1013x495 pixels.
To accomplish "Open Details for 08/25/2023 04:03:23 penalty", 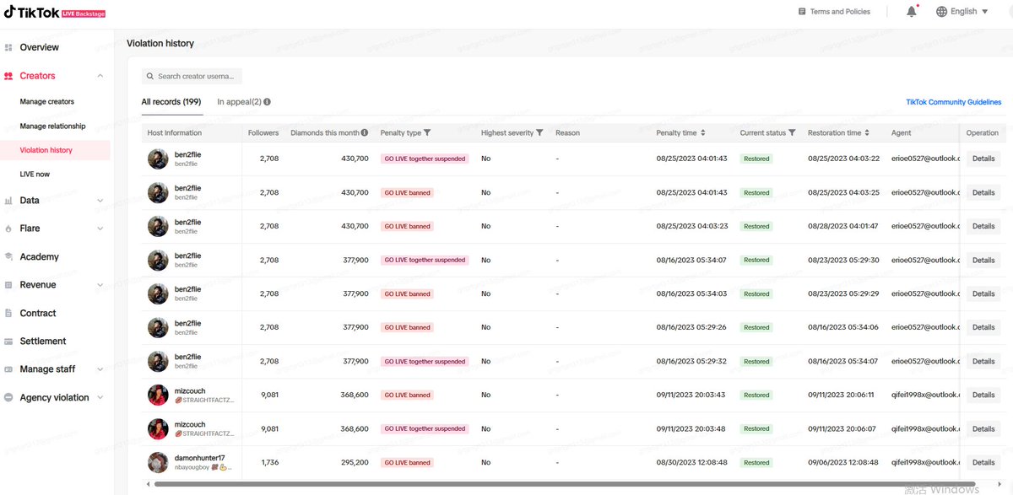I will [983, 226].
